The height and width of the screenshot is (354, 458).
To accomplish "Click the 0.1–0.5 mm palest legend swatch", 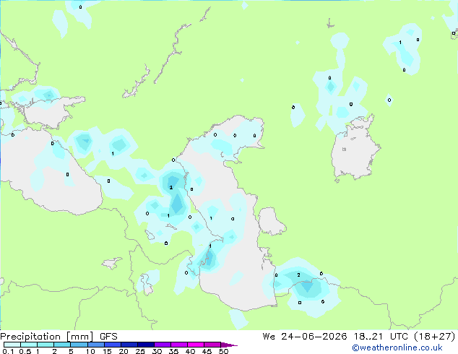I will click(12, 345).
